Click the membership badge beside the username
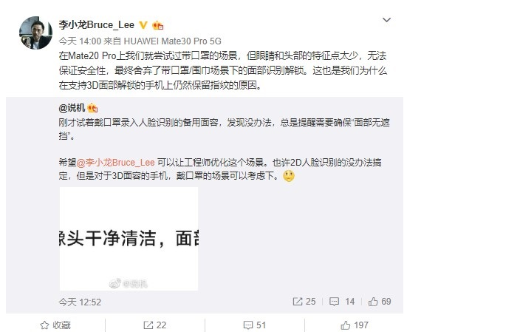 pyautogui.click(x=157, y=25)
